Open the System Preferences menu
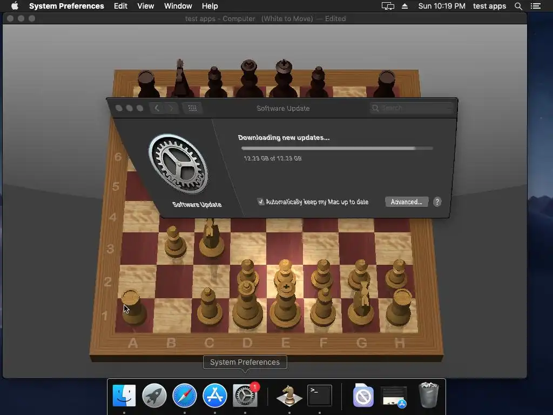This screenshot has width=553, height=415. pos(66,6)
